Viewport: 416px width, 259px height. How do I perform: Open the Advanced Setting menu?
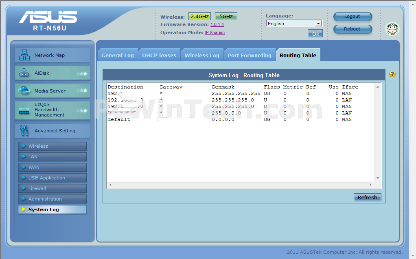[52, 131]
